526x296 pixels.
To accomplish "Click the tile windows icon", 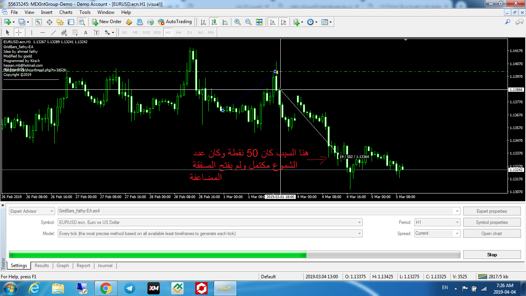I will point(259,22).
